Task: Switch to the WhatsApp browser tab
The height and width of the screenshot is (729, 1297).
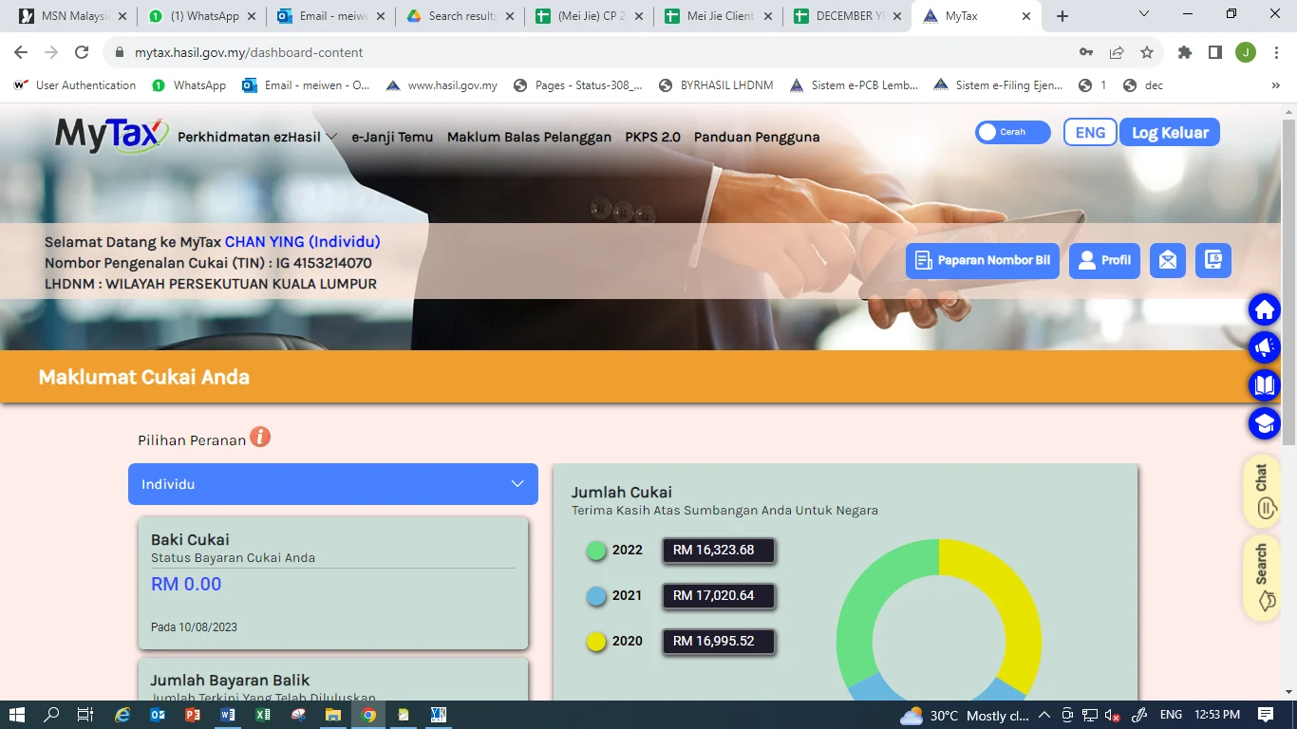Action: [x=202, y=16]
